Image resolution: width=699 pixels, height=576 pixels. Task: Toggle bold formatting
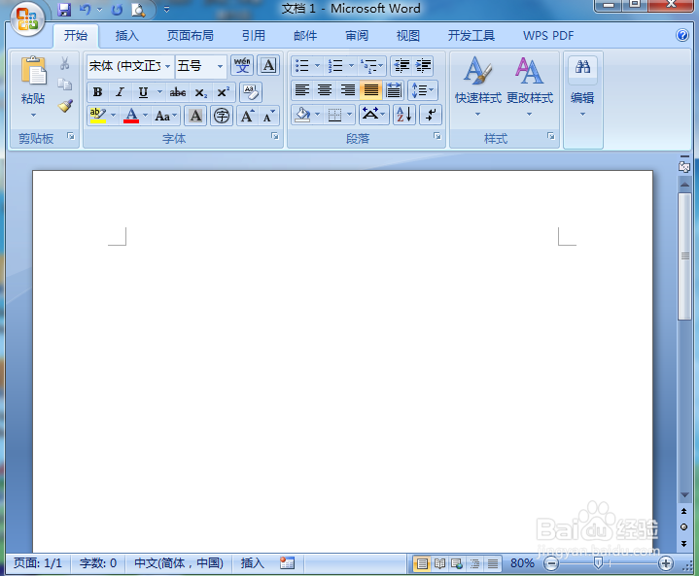(97, 92)
